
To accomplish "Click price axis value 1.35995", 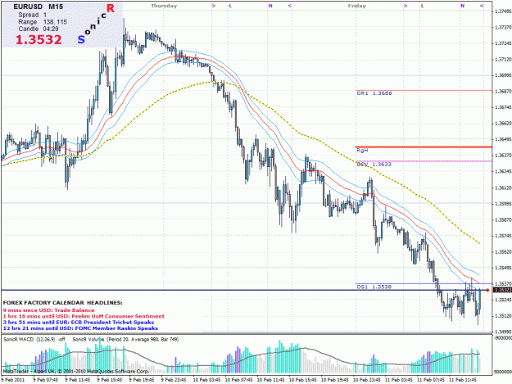I will [x=503, y=204].
